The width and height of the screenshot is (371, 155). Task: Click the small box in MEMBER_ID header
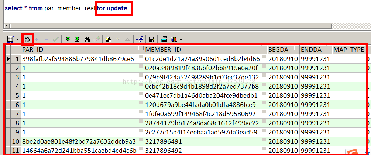tap(264, 48)
